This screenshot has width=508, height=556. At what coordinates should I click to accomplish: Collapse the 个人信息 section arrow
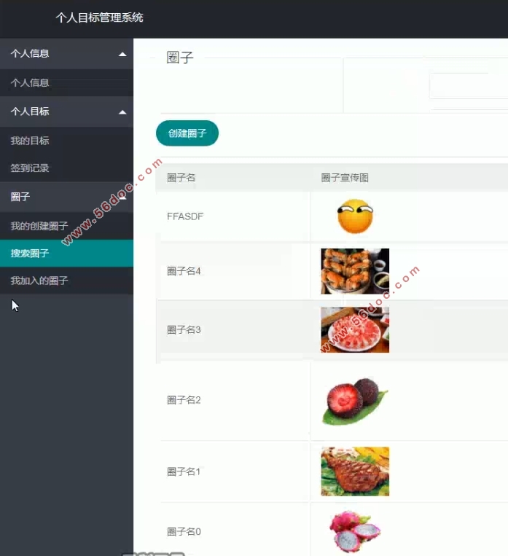(x=122, y=54)
